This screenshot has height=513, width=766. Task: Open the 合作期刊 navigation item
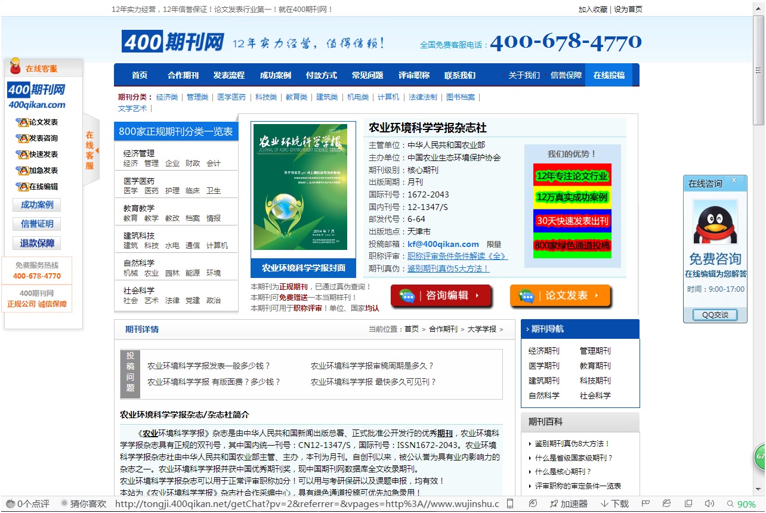coord(183,76)
